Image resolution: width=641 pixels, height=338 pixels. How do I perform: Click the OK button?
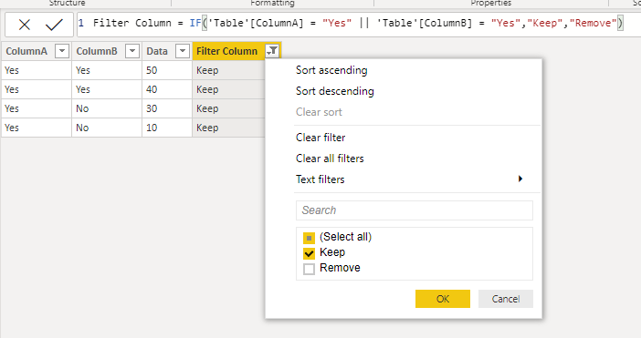pyautogui.click(x=443, y=299)
